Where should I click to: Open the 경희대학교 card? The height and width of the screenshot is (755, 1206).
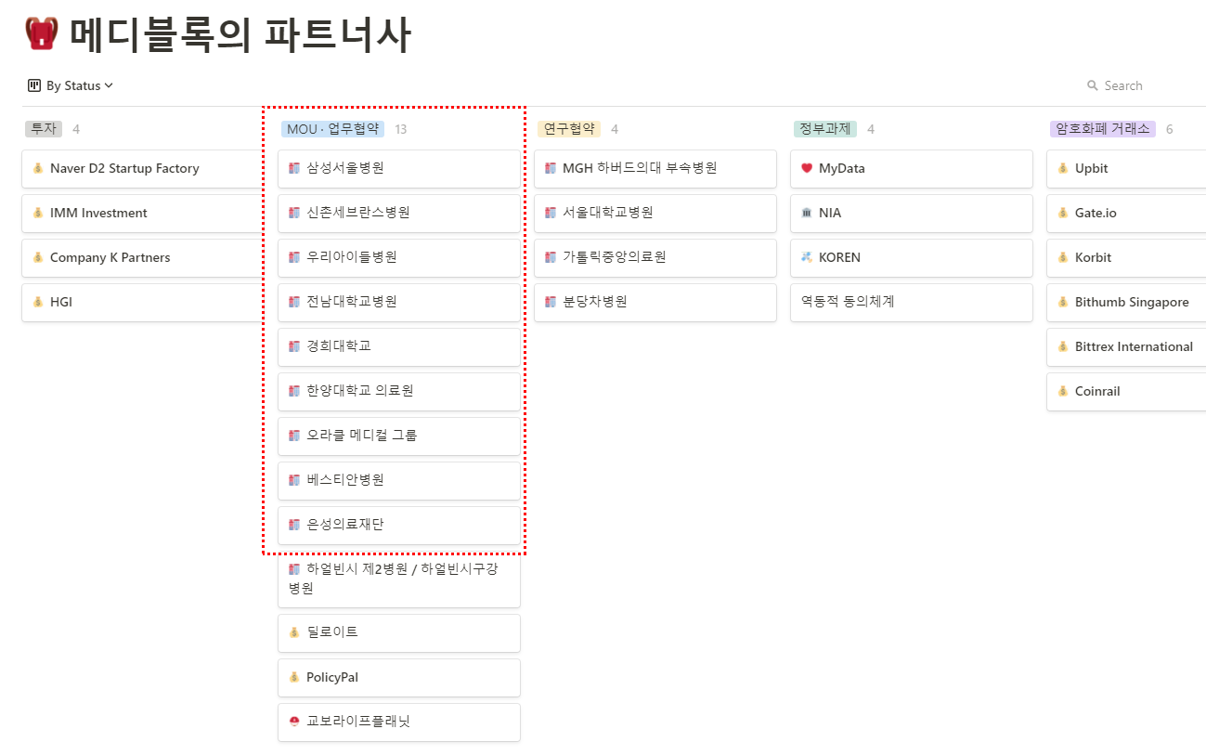pos(399,347)
